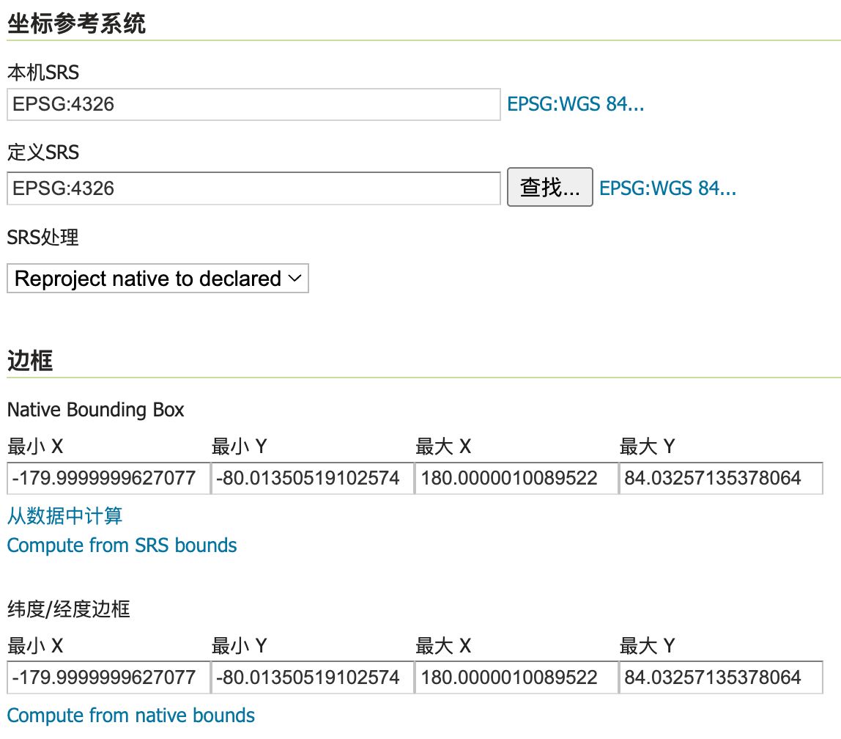The width and height of the screenshot is (841, 739).
Task: Click Compute from native bounds link
Action: tap(130, 716)
